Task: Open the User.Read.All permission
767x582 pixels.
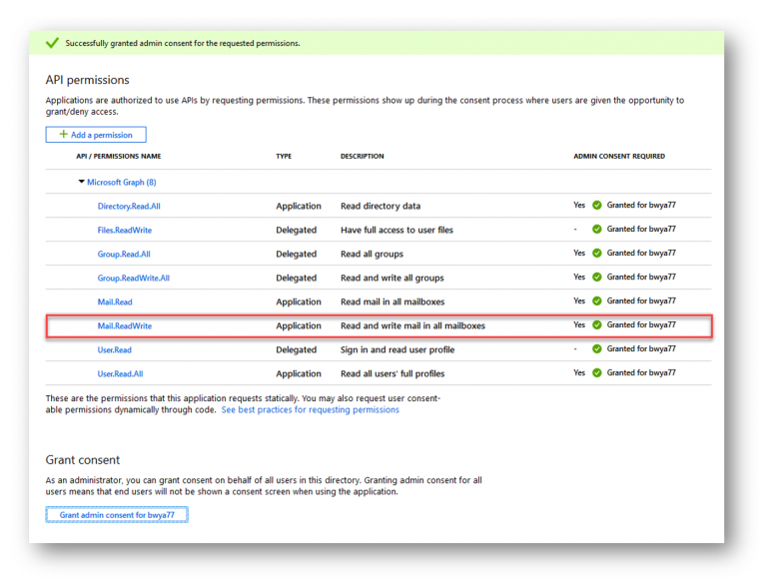Action: pos(120,373)
